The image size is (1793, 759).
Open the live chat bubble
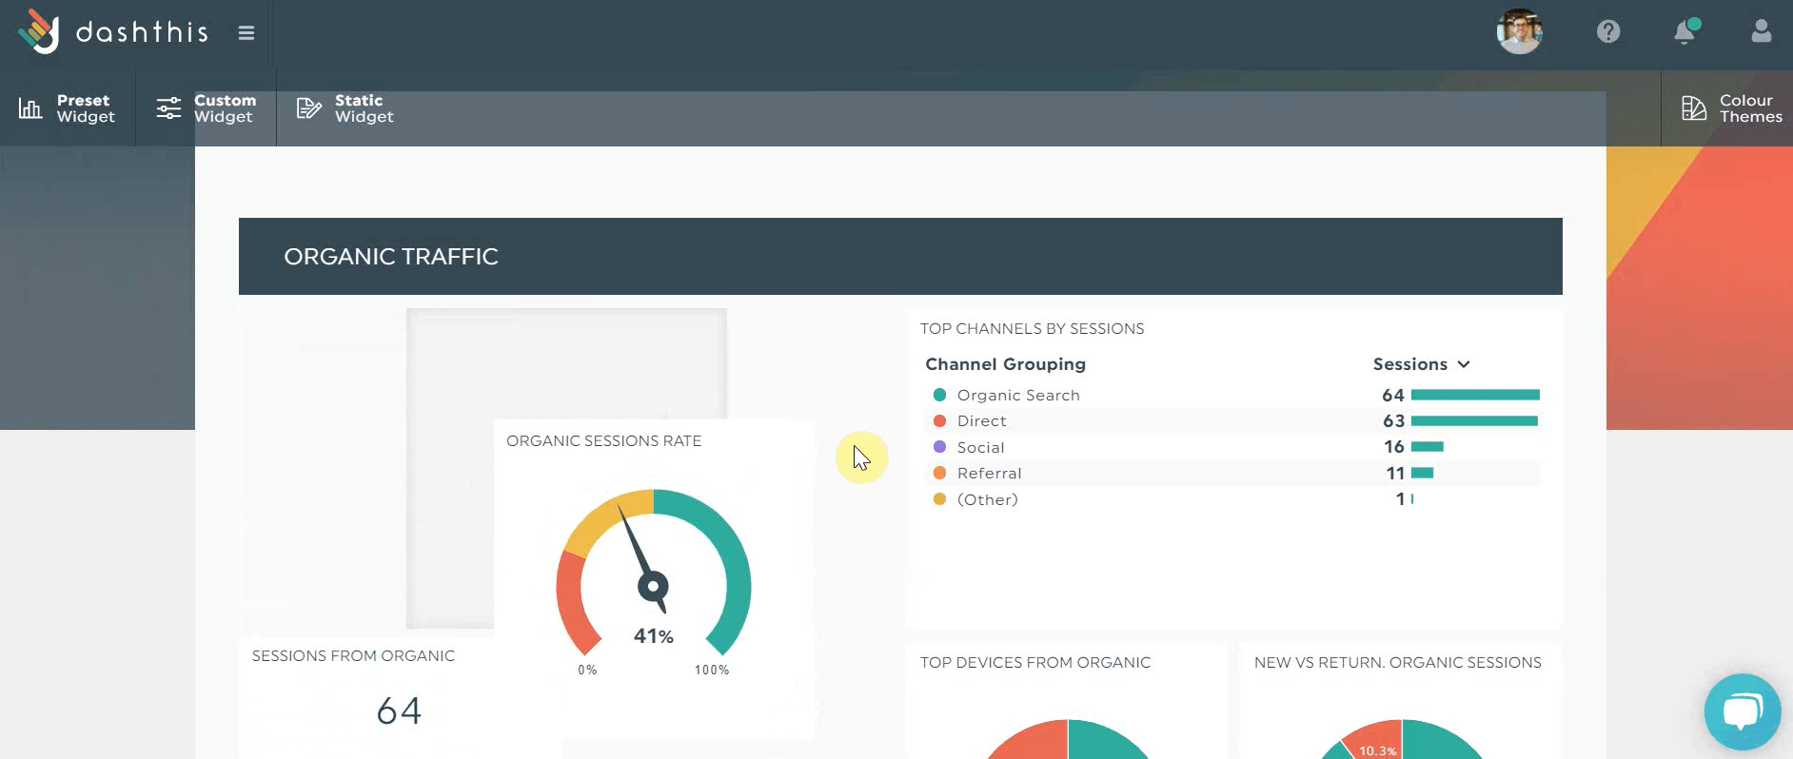pos(1743,711)
